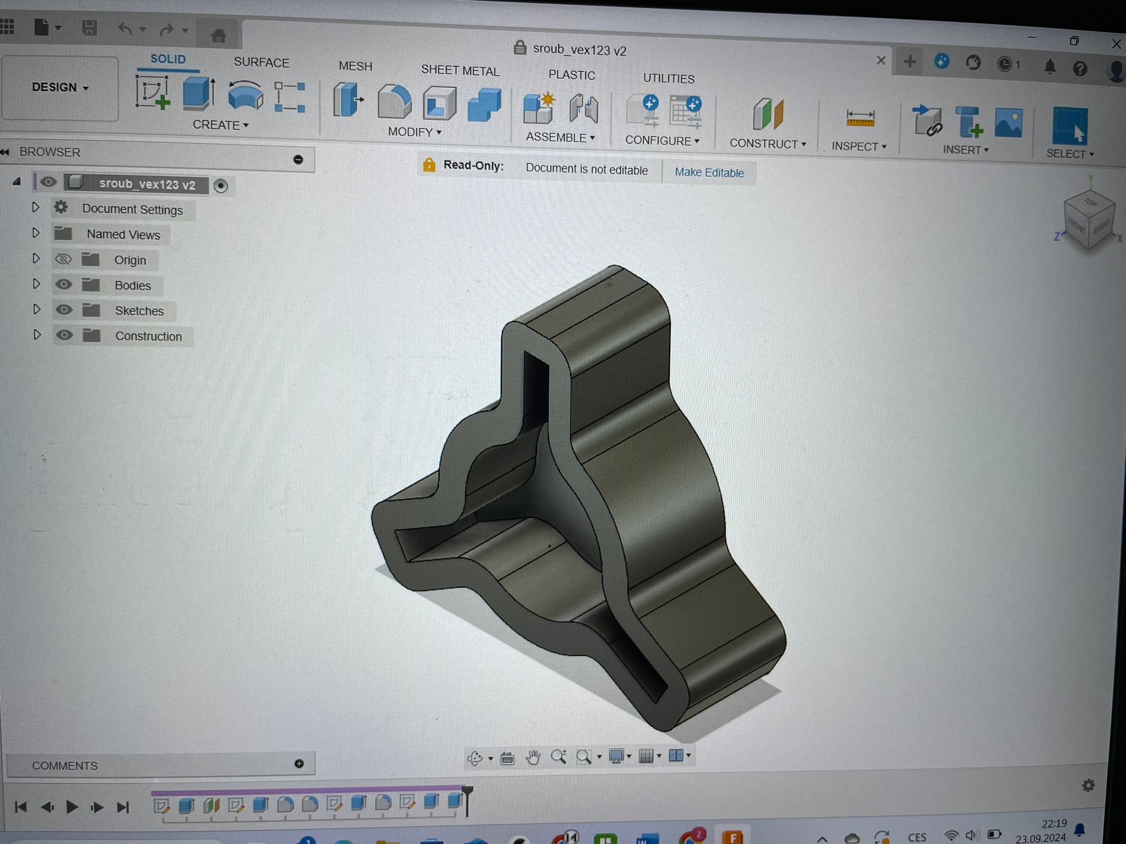Click the timeline Play button
1126x844 pixels.
[71, 807]
